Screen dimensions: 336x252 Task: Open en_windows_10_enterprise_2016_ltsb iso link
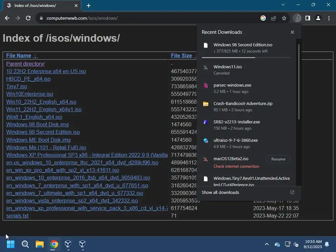click(x=78, y=178)
